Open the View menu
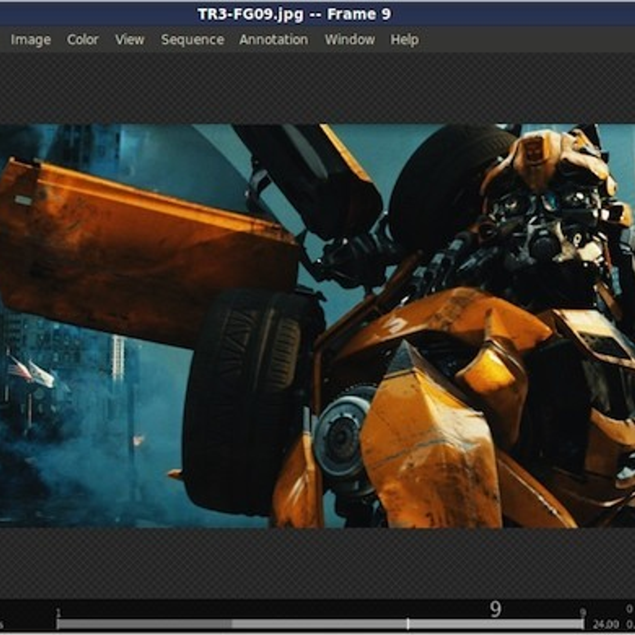 point(130,40)
